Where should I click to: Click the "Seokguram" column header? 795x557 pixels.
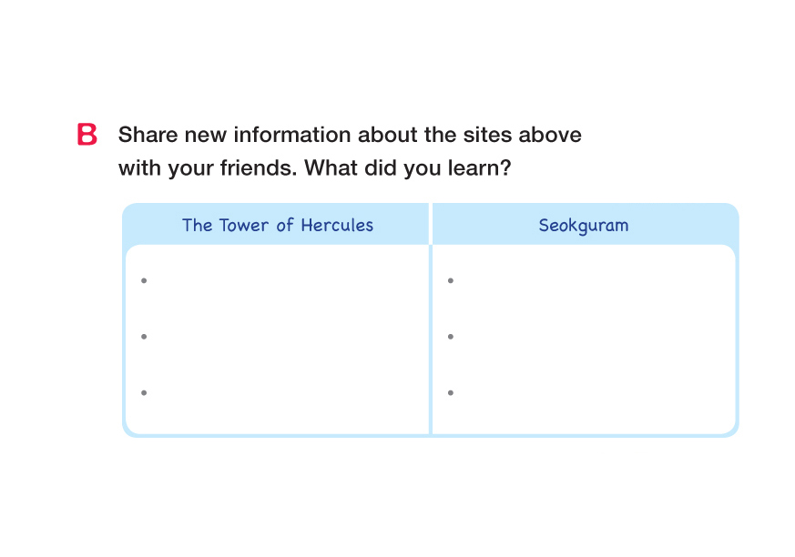(x=583, y=225)
